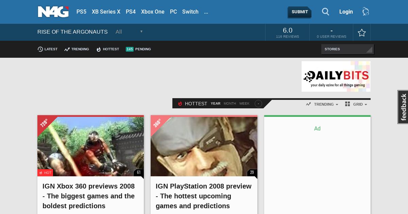Click the trending chart icon above the Ad

308,104
